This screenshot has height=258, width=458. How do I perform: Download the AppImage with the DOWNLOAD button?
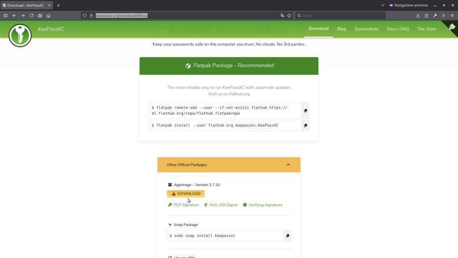[x=186, y=193]
